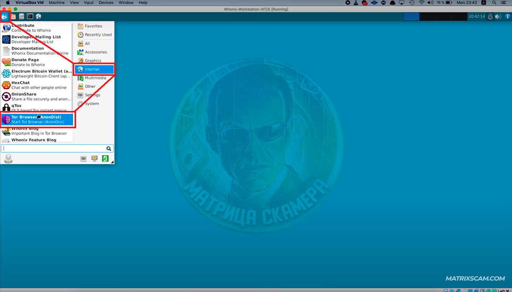
Task: Launch qTox instant messenger
Action: (37, 107)
